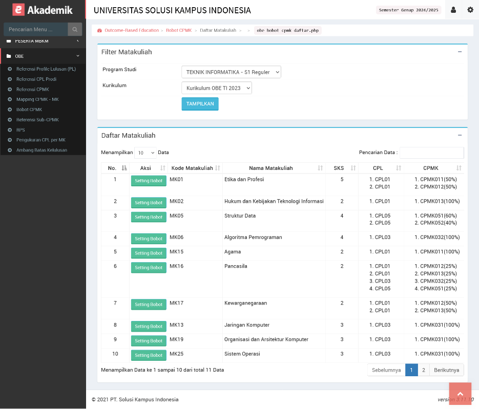
Task: Open the rows-per-page data dropdown
Action: [145, 153]
